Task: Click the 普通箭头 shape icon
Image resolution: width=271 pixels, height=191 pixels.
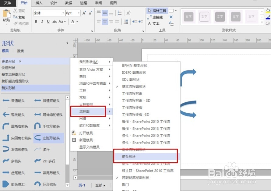Action: (x=6, y=101)
